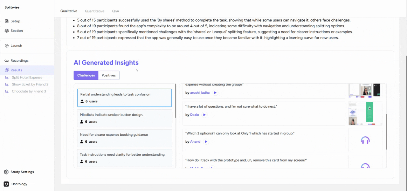This screenshot has width=407, height=191.
Task: Open Study Settings gear icon
Action: click(6, 172)
